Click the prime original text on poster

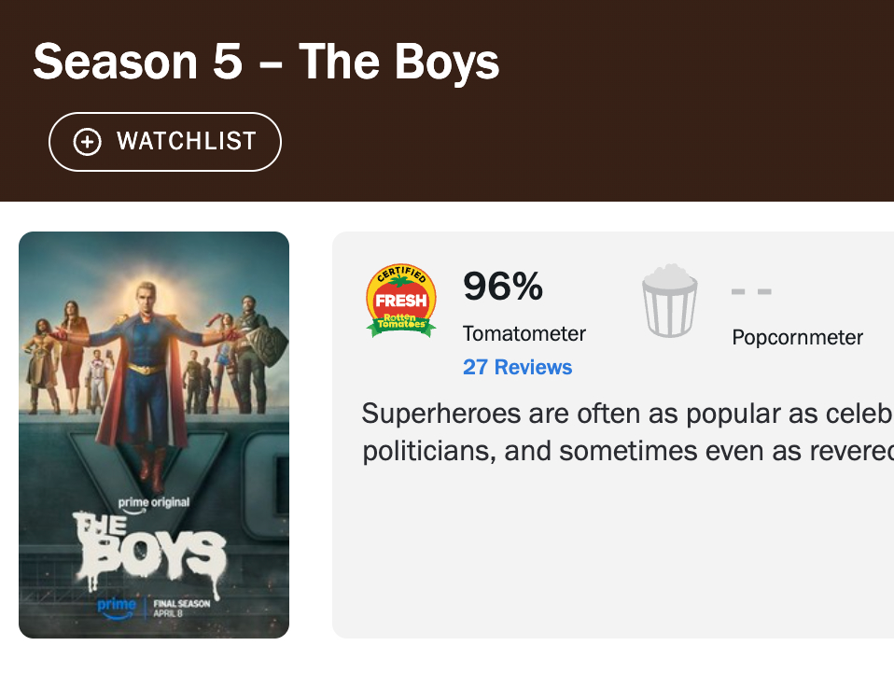154,503
